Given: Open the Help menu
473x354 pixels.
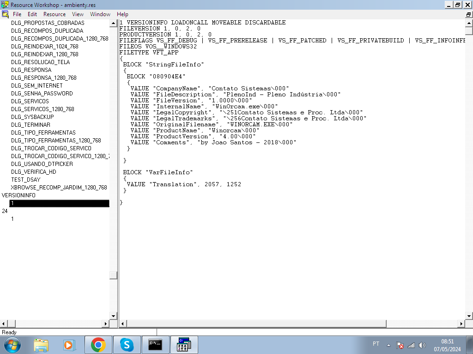Looking at the screenshot, I should point(122,14).
